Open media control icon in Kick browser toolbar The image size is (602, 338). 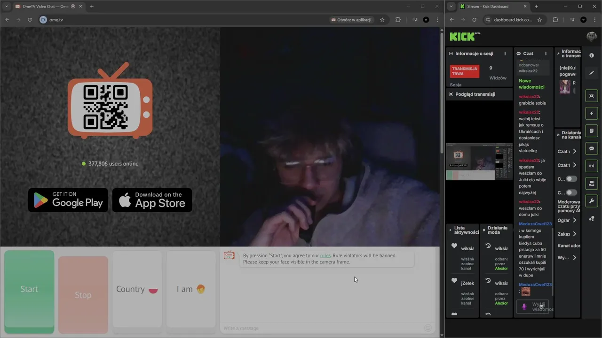pyautogui.click(x=571, y=20)
